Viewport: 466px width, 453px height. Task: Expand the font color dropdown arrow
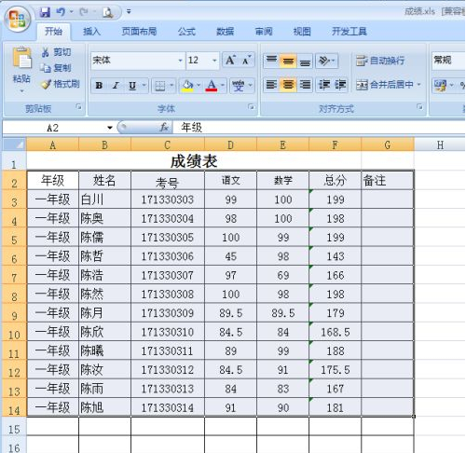point(223,86)
